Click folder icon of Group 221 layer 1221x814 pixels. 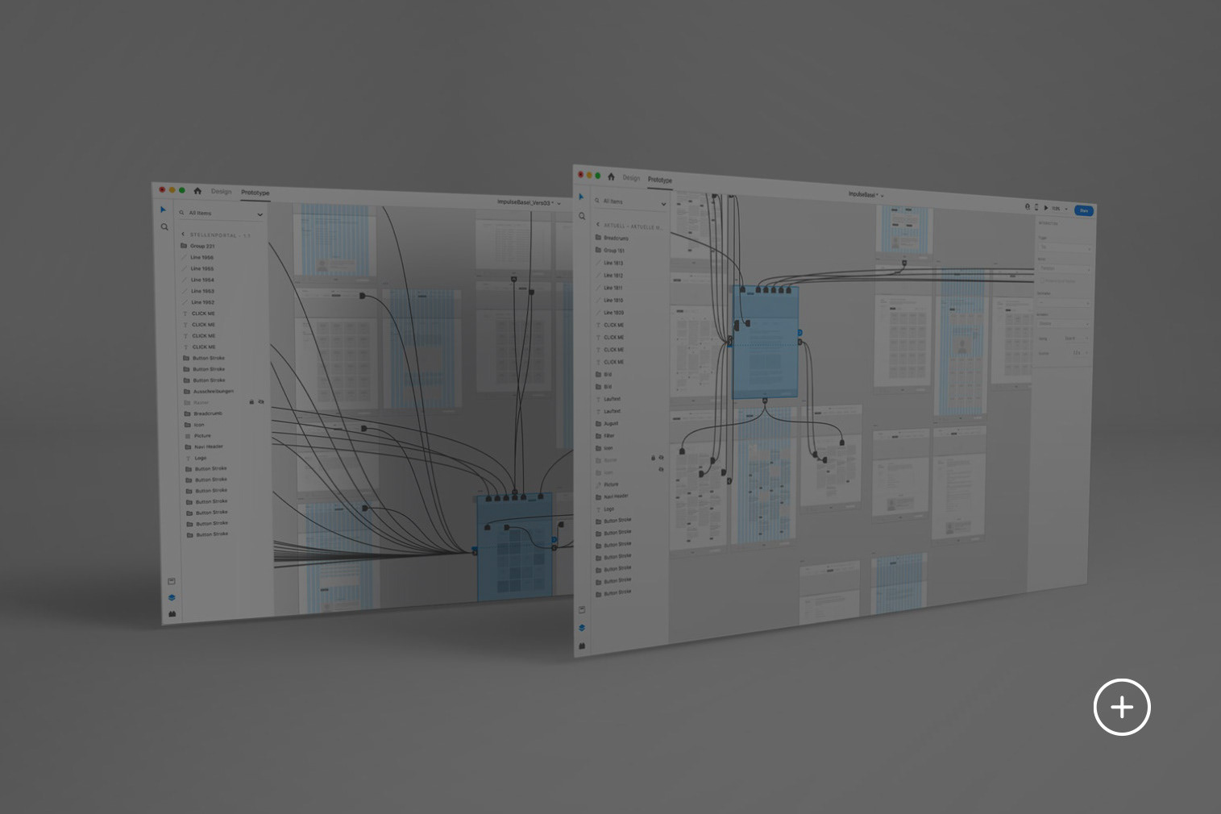point(184,246)
